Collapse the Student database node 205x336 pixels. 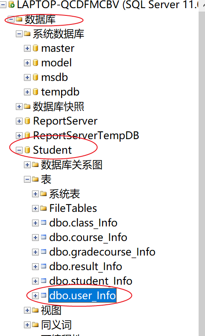[19, 150]
